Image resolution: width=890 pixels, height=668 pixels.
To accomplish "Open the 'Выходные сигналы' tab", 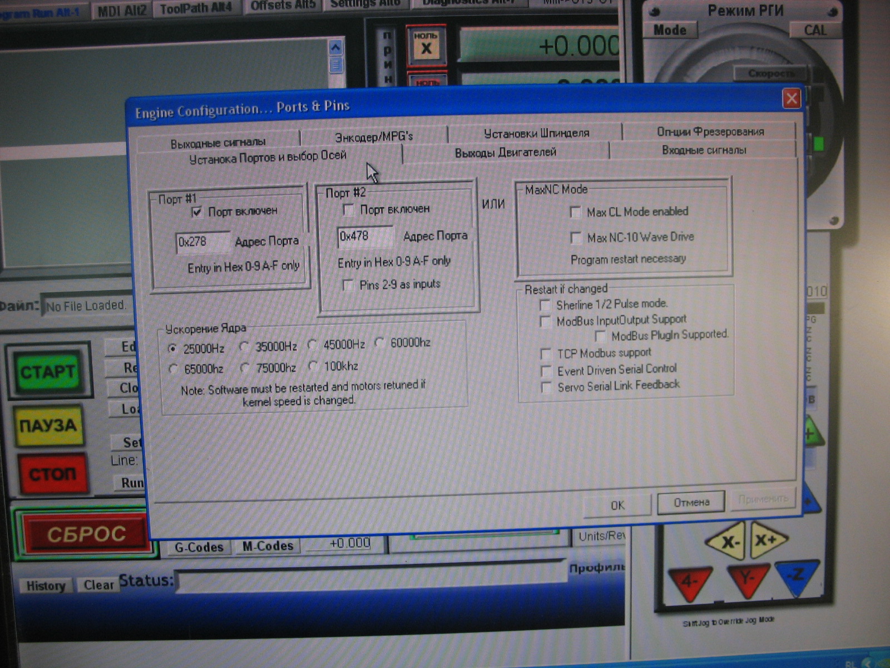I will pos(218,143).
